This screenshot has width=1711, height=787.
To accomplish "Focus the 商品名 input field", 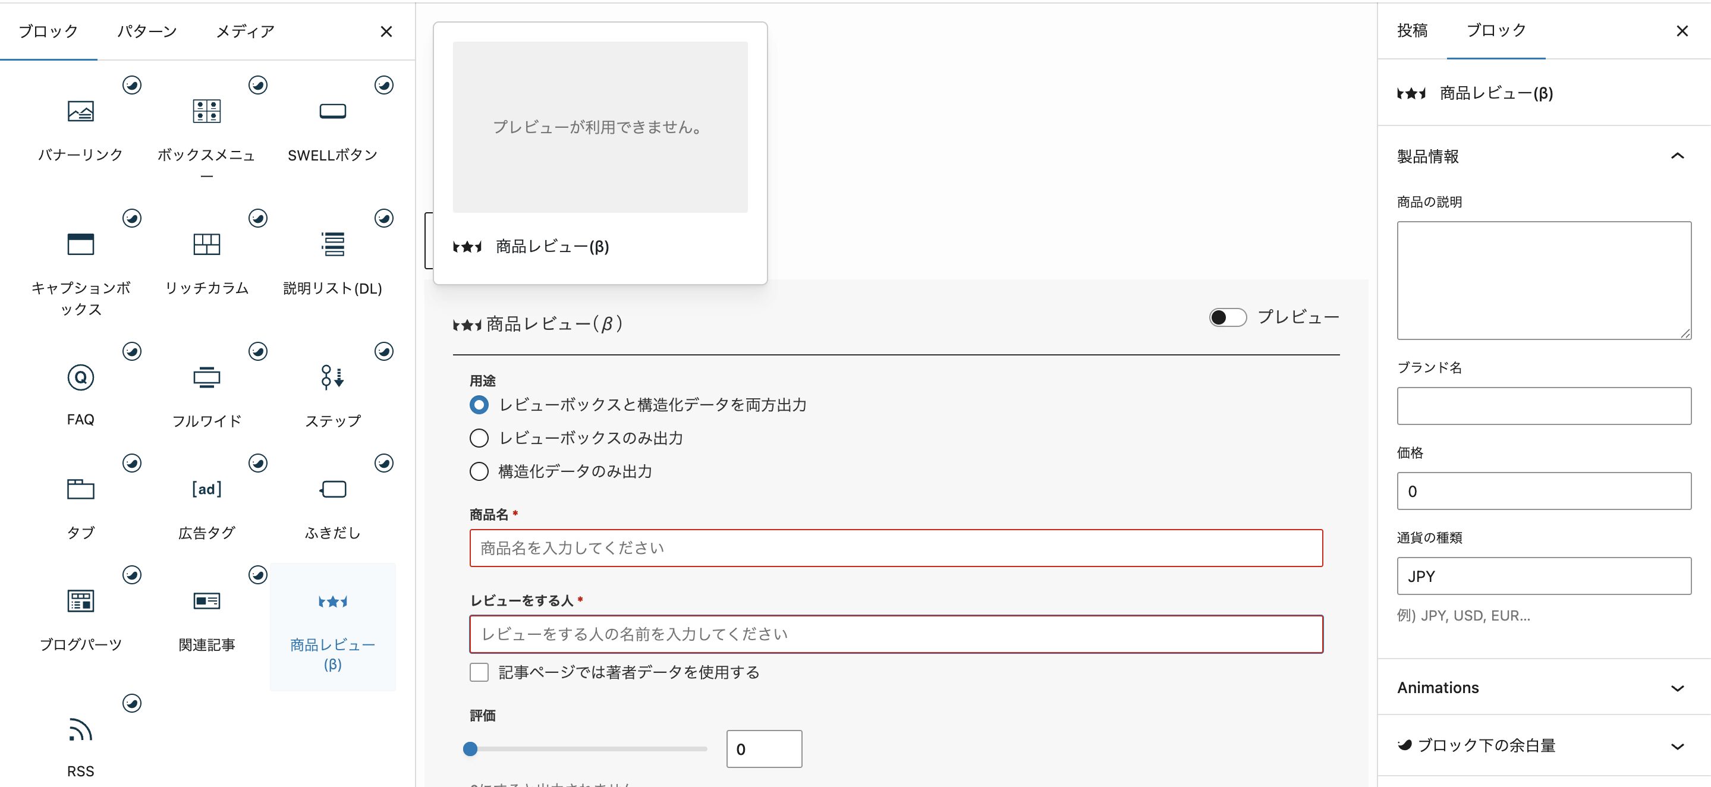I will (895, 548).
